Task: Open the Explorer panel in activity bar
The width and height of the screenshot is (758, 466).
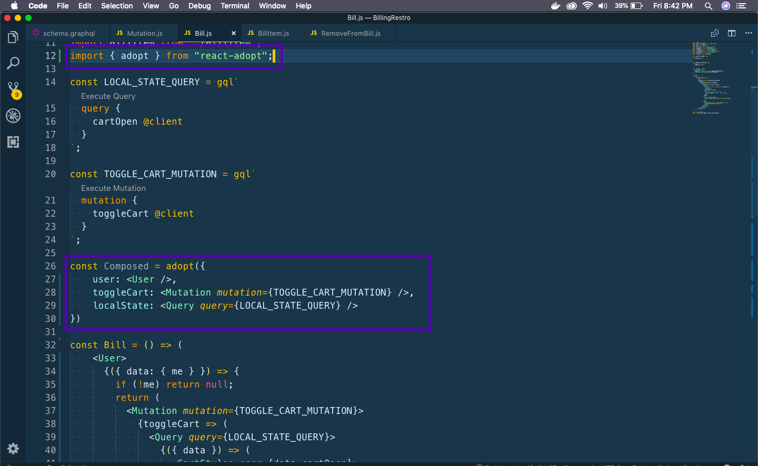Action: [x=13, y=37]
